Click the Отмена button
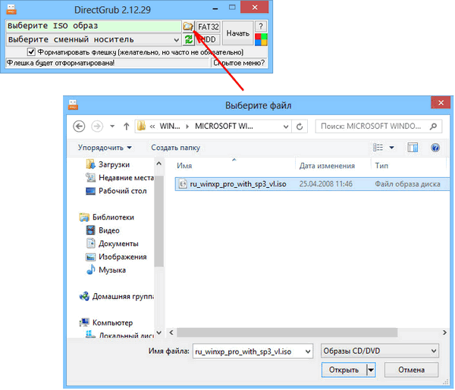The height and width of the screenshot is (390, 455). click(x=411, y=370)
